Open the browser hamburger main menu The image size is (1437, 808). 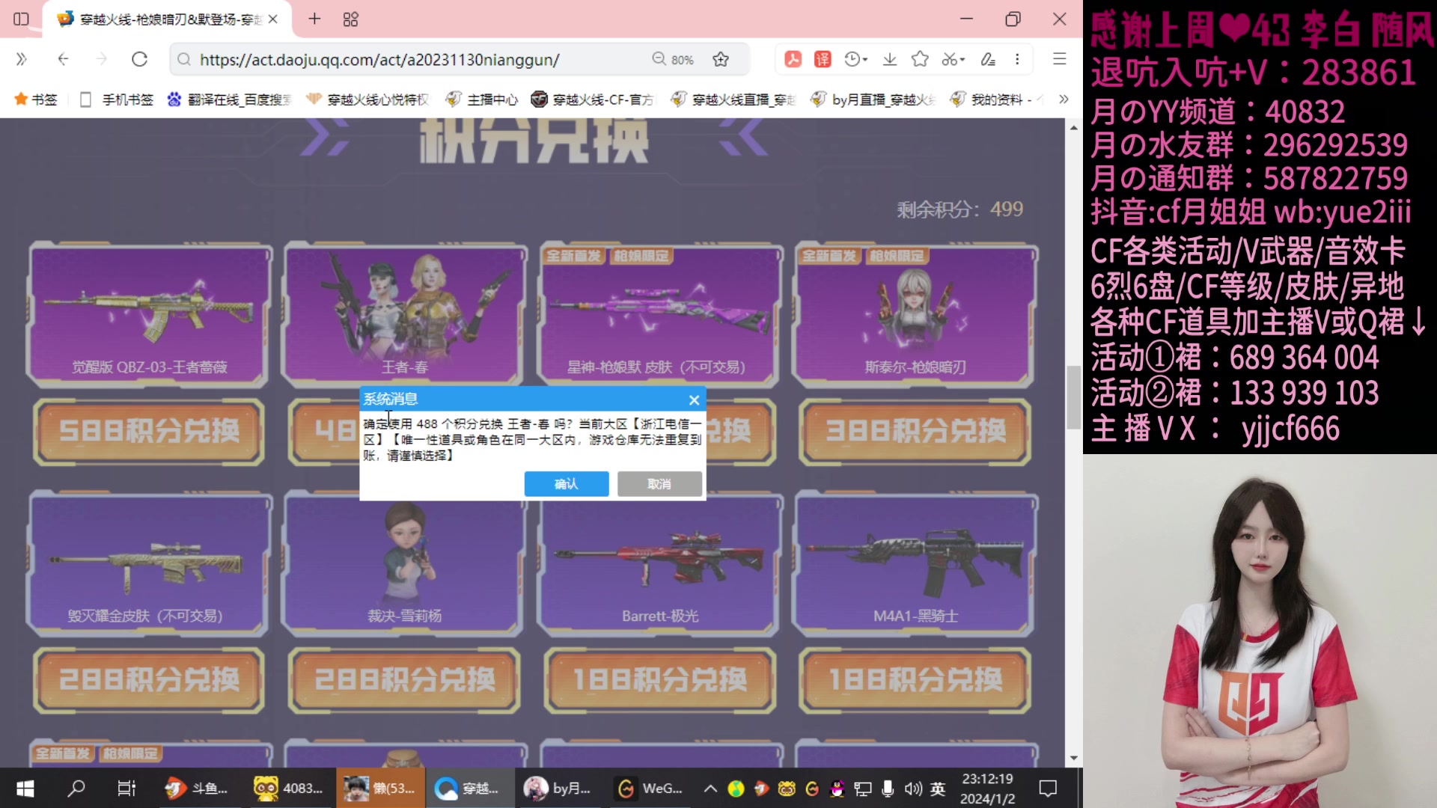tap(1059, 59)
